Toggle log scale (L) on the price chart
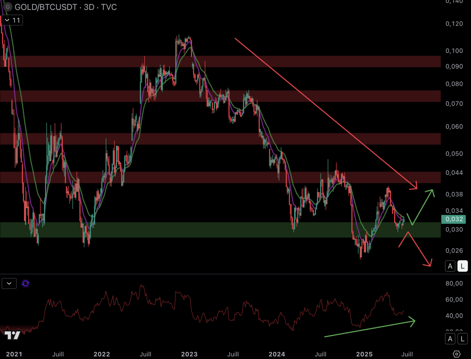This screenshot has height=359, width=471. click(x=462, y=266)
